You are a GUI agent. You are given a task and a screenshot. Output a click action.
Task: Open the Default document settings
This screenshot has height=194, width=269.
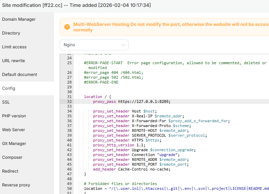pos(19,75)
